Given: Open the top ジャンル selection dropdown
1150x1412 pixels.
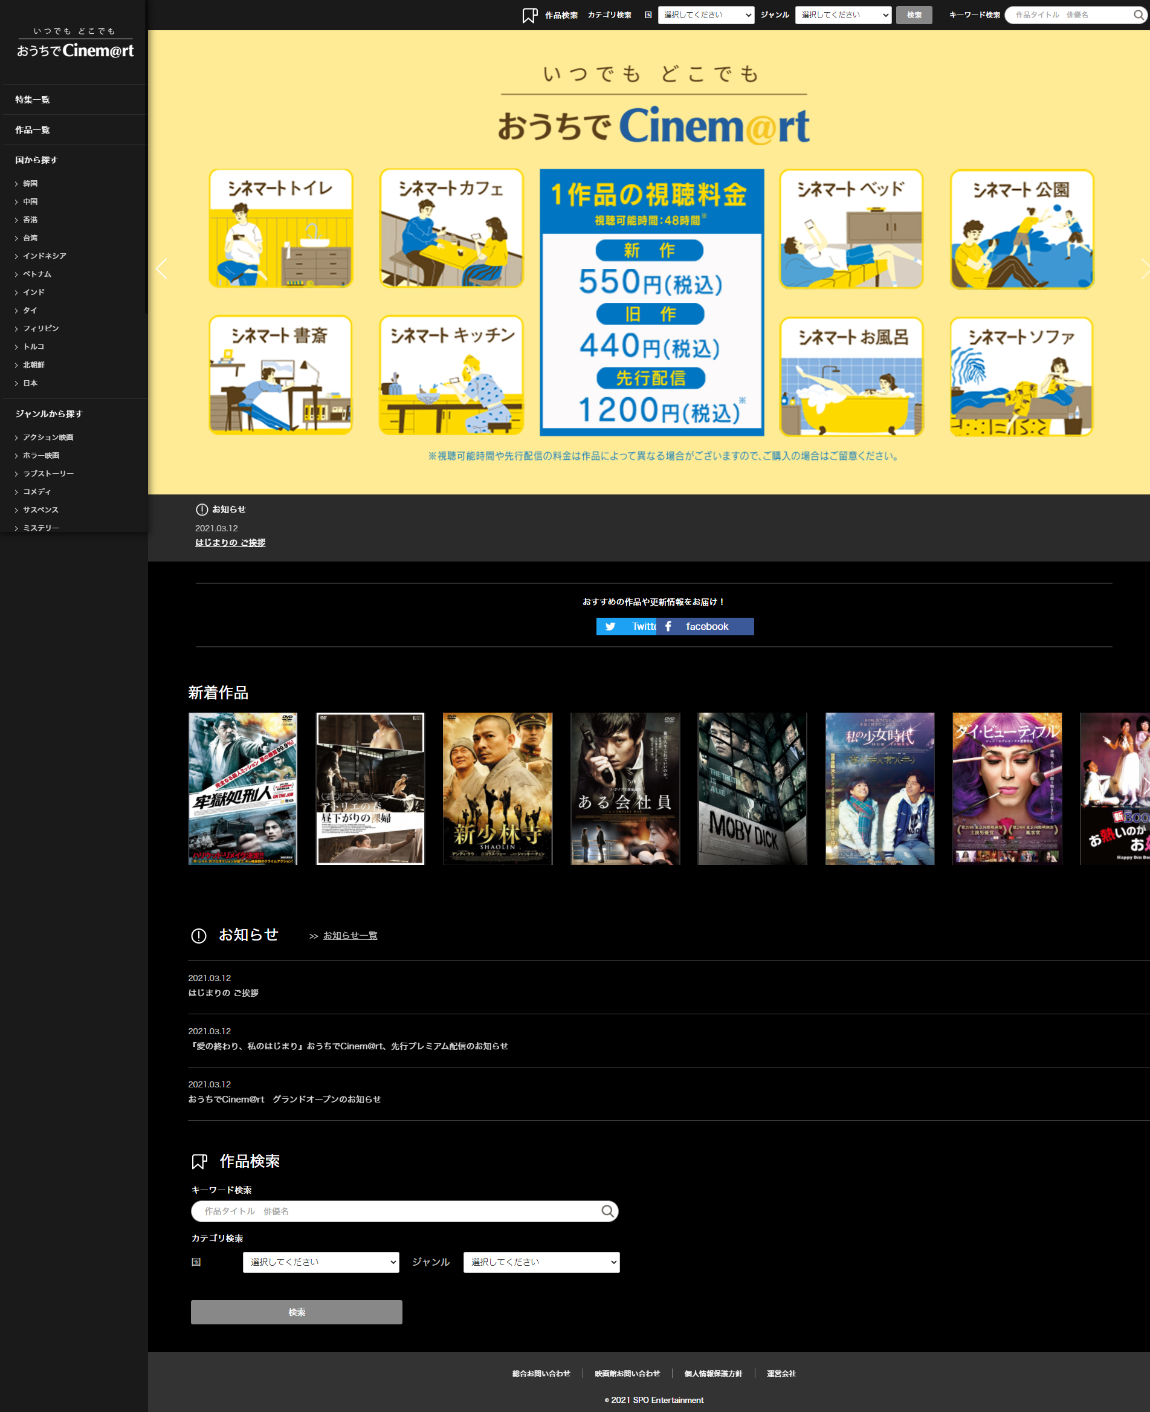Looking at the screenshot, I should click(x=843, y=15).
